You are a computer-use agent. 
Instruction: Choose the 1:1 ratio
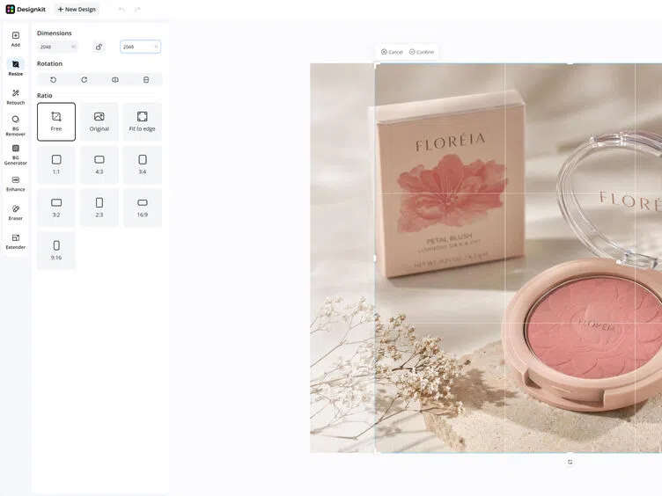(56, 164)
